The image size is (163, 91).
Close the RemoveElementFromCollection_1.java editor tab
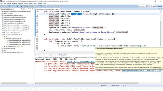[59, 9]
